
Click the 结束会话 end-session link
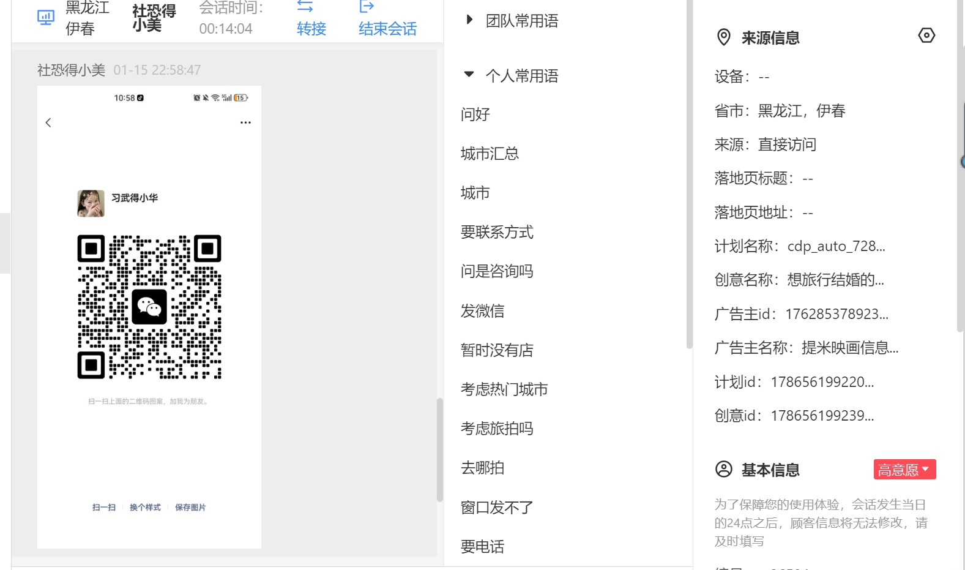pyautogui.click(x=387, y=29)
